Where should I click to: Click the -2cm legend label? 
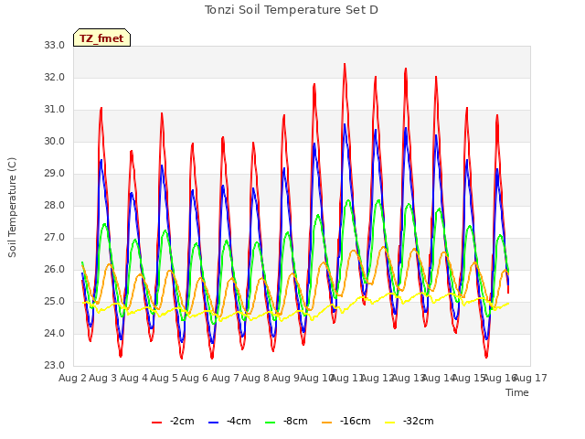coord(182,421)
